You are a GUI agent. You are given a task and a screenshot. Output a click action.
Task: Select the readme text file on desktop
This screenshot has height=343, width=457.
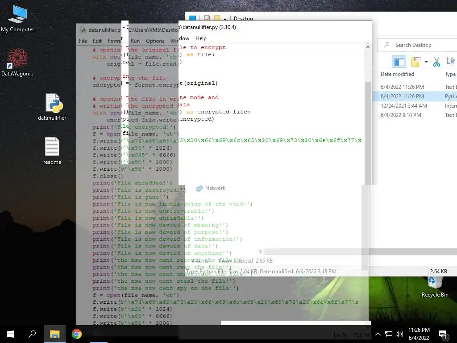pyautogui.click(x=52, y=151)
